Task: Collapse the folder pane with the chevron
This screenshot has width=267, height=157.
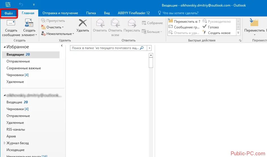Action: [x=62, y=46]
